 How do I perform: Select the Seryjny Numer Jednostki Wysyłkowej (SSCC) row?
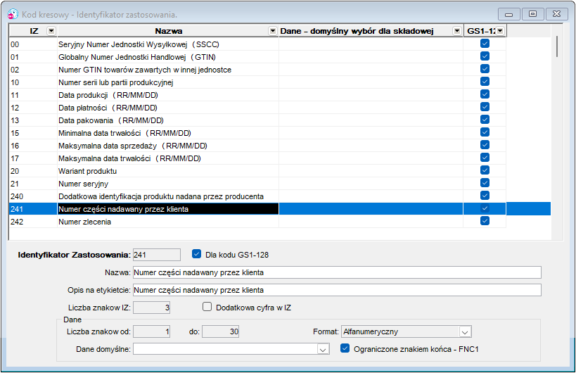tap(257, 44)
